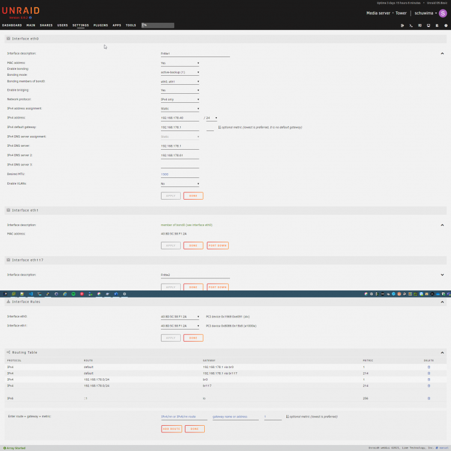The height and width of the screenshot is (451, 451).
Task: Click Port Down for Interface eth1
Action: coord(218,246)
